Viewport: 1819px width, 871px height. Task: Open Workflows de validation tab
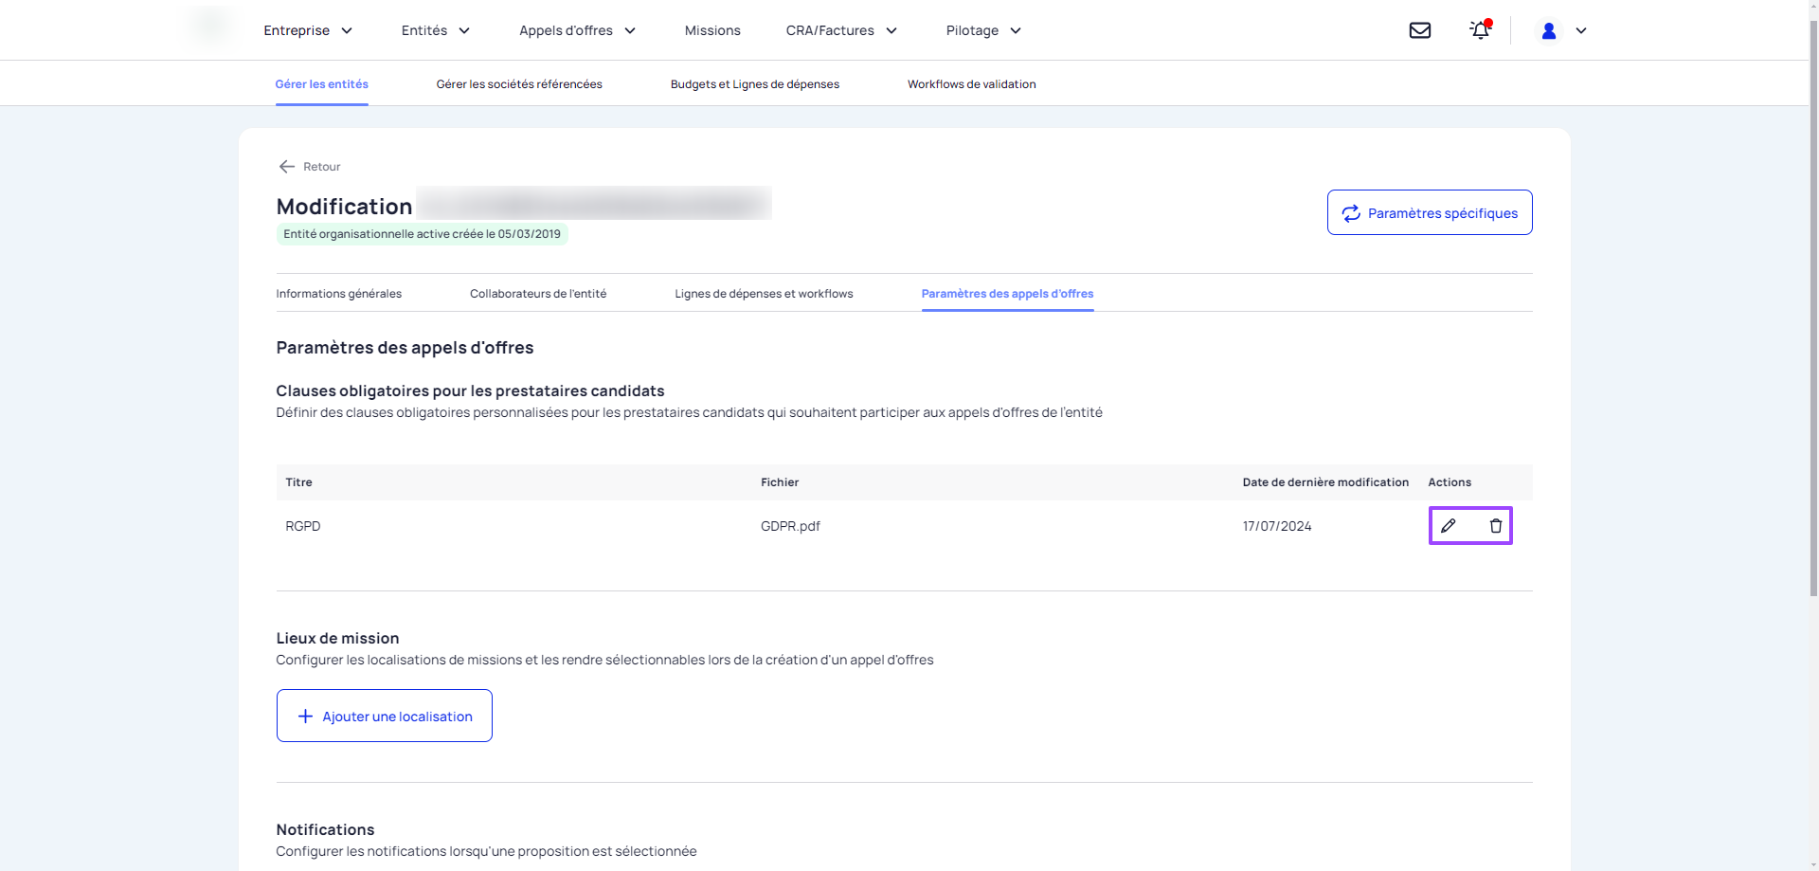tap(971, 84)
